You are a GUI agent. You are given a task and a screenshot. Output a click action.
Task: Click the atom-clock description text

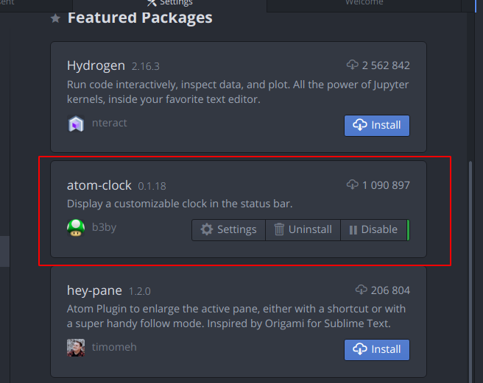pyautogui.click(x=180, y=204)
